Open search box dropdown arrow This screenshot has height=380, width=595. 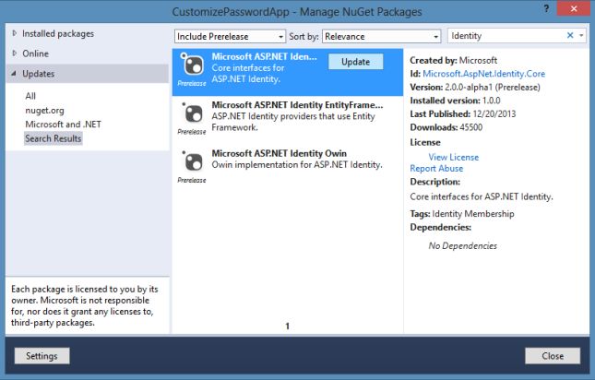click(581, 36)
